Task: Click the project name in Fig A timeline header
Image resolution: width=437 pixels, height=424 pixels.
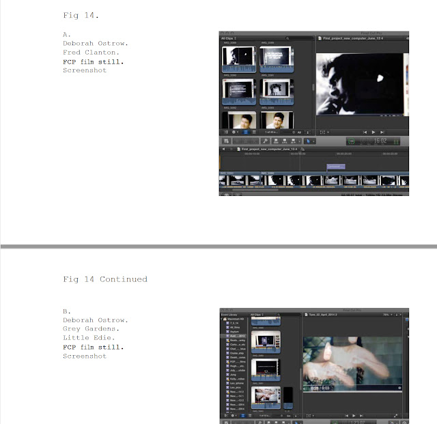Action: [269, 149]
